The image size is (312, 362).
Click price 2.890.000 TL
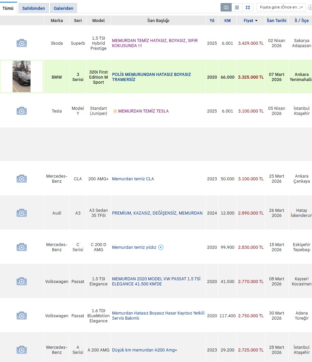pyautogui.click(x=251, y=213)
